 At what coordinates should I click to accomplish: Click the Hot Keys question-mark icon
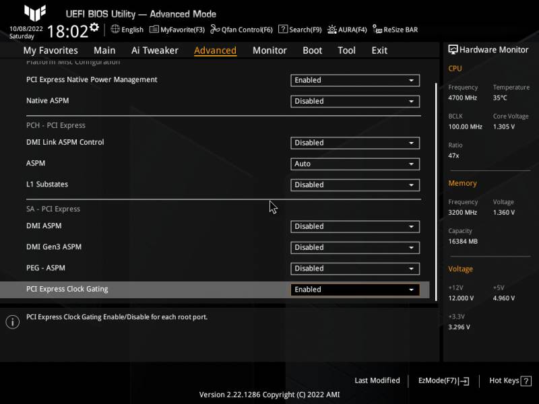[x=526, y=381]
